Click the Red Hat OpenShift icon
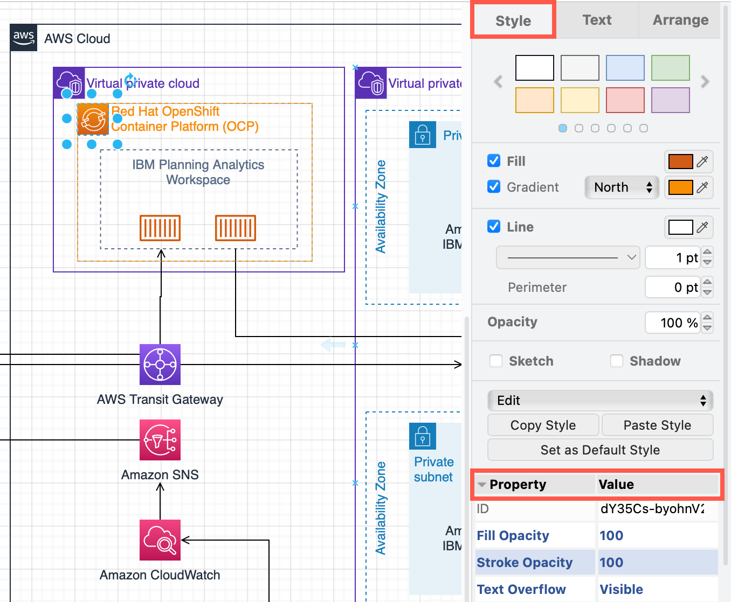This screenshot has height=602, width=731. point(93,119)
